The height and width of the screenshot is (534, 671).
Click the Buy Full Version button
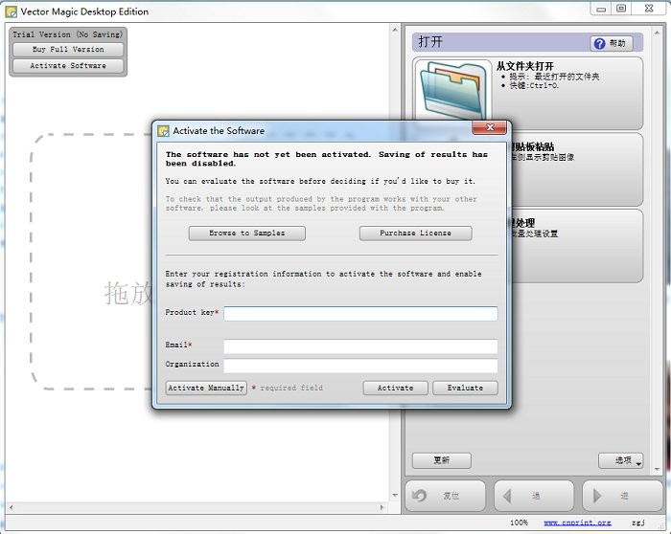click(x=68, y=50)
